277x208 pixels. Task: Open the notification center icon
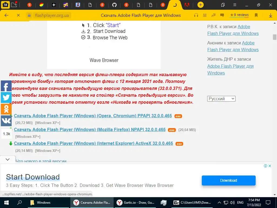(268, 203)
